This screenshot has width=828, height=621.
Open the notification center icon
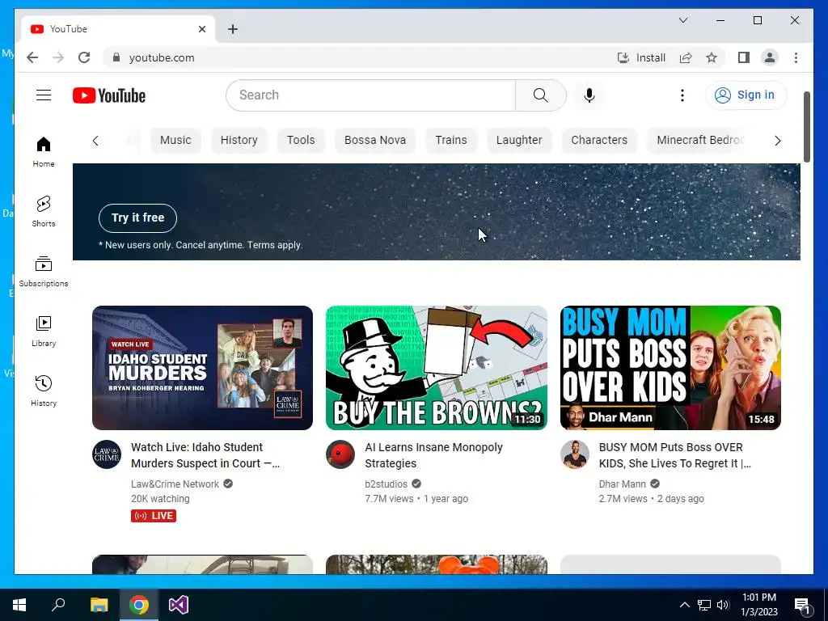click(802, 605)
